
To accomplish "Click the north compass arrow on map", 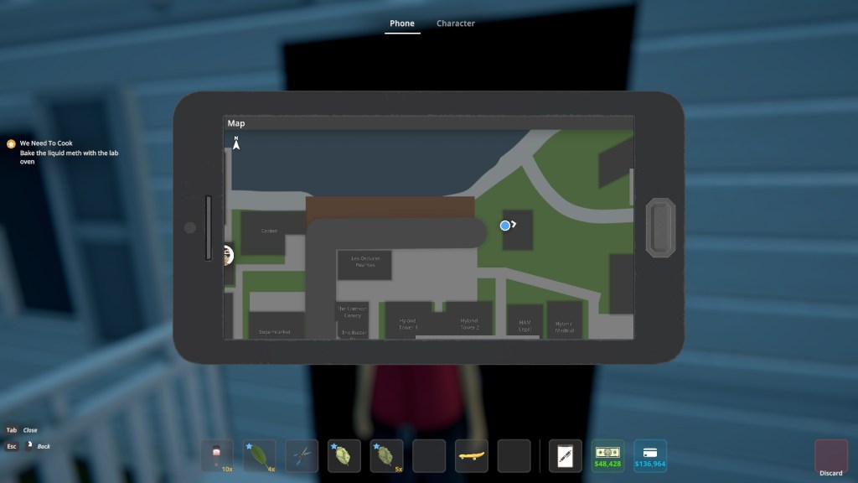I will tap(236, 143).
